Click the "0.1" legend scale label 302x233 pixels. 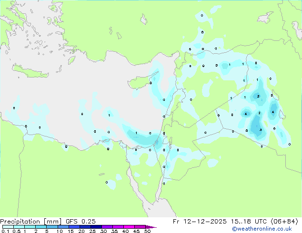5,231
